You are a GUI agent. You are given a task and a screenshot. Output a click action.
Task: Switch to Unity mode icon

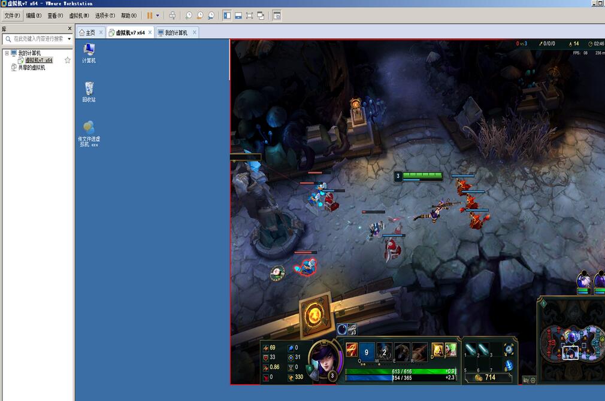261,16
